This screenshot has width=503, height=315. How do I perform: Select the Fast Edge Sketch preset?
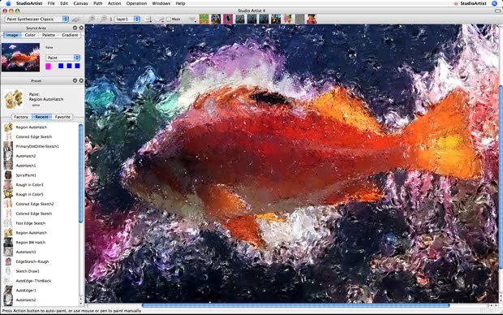(40, 223)
